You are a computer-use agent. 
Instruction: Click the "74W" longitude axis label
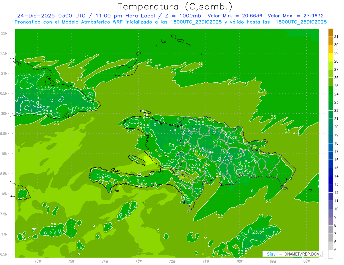tap(105, 261)
